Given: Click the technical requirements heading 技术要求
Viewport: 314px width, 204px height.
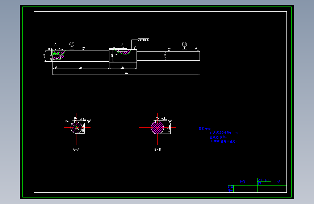Looking at the screenshot, I should tap(205, 129).
